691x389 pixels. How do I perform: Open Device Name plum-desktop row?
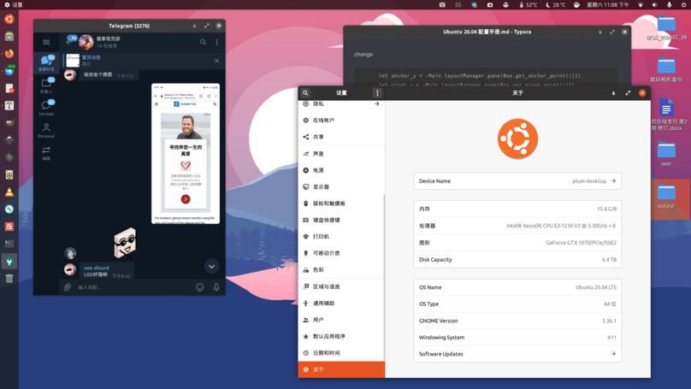517,181
